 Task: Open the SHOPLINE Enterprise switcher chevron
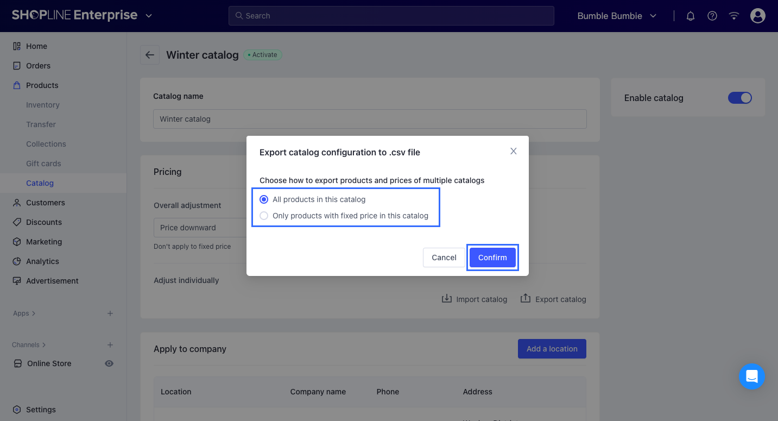click(x=149, y=16)
